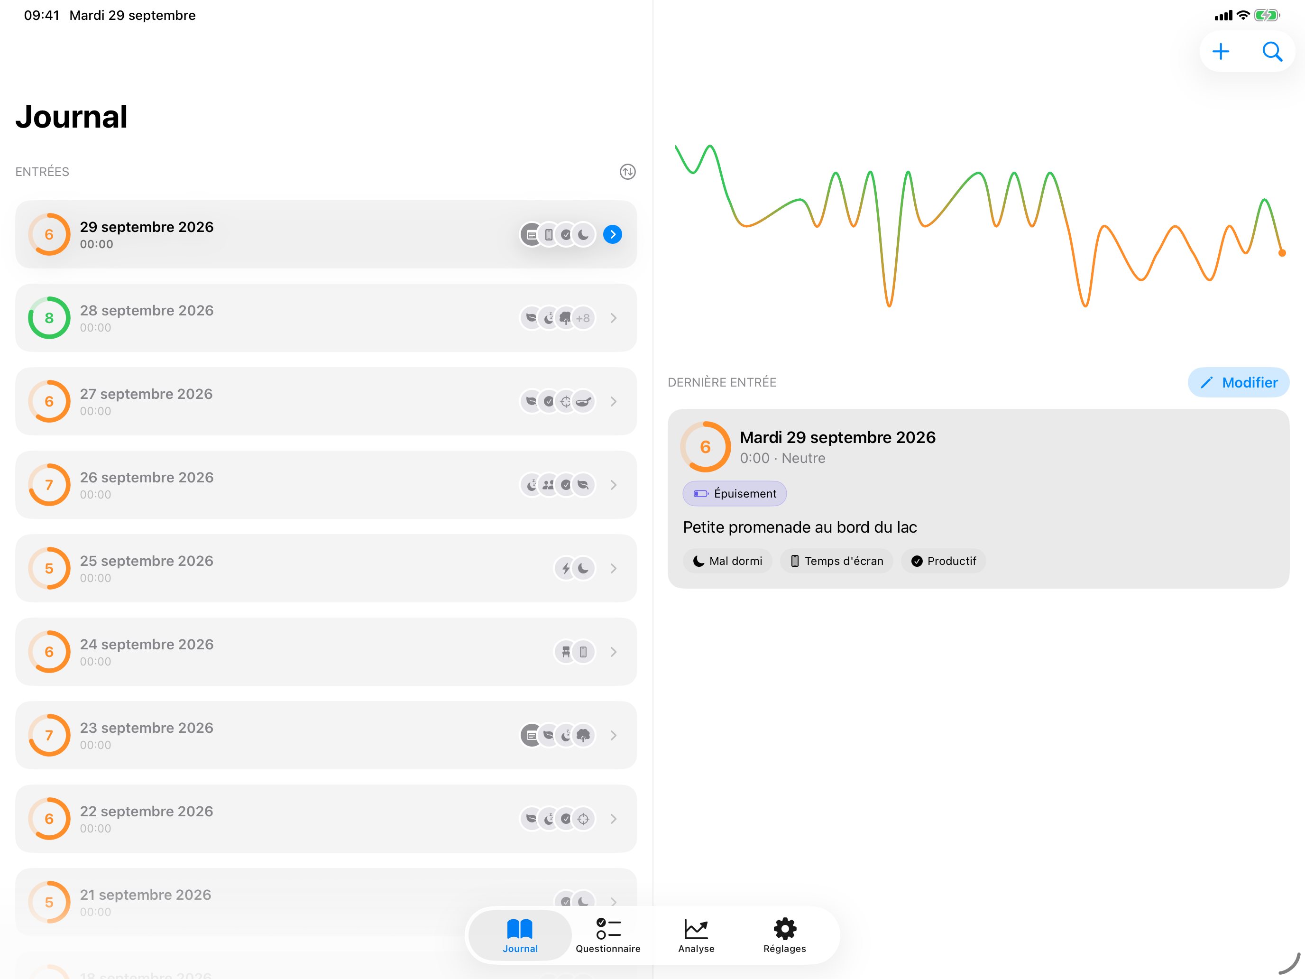
Task: Expand the 27 septembre 2026 entry chevron
Action: tap(614, 402)
